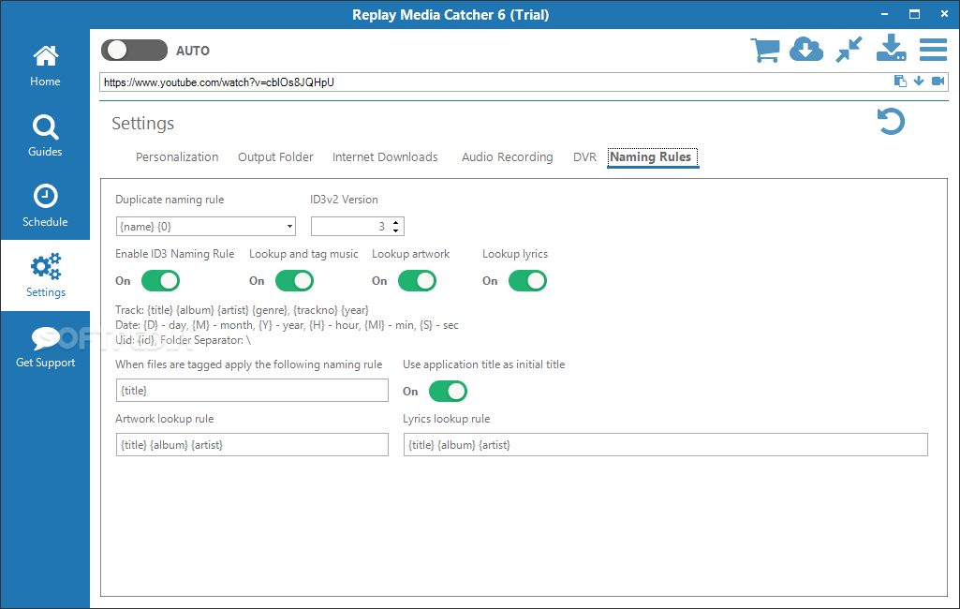Switch to Internet Downloads tab
Image resolution: width=960 pixels, height=609 pixels.
[x=385, y=156]
